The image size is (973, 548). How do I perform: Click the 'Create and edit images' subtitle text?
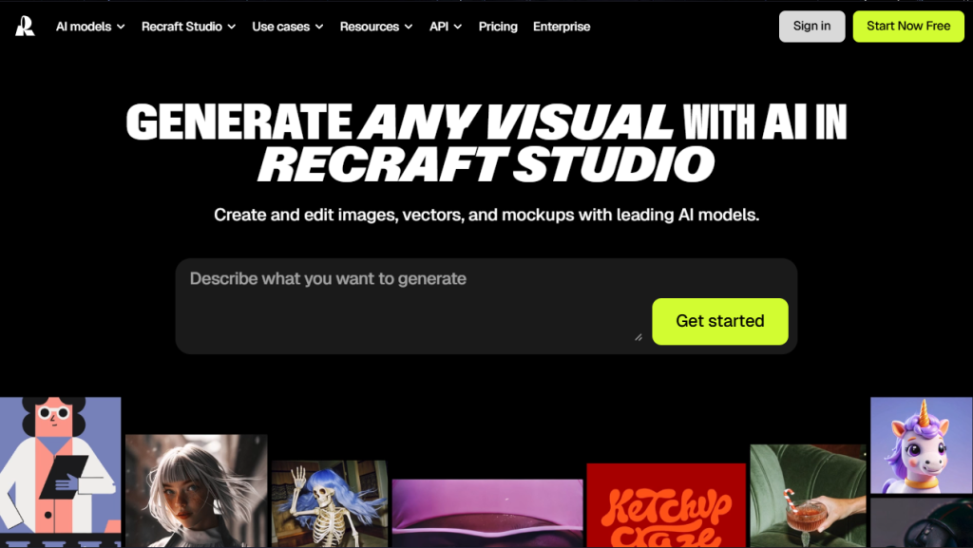[x=486, y=215]
